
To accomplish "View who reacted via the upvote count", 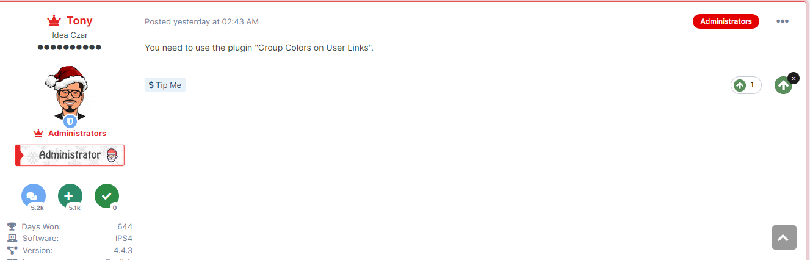I will coord(746,85).
